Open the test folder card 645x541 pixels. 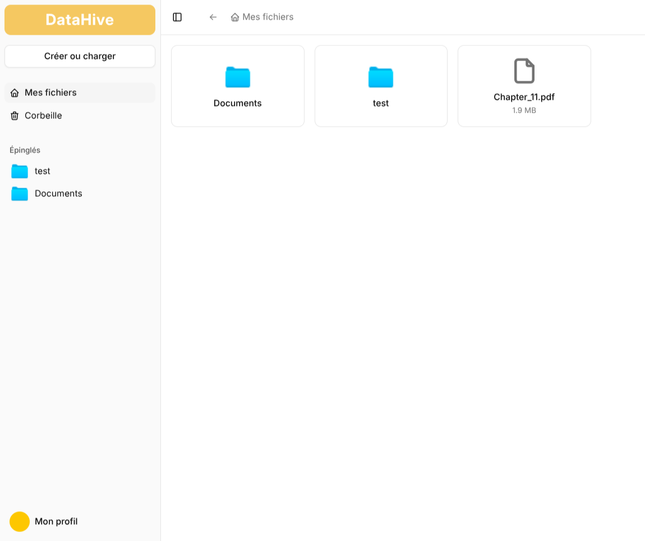tap(381, 86)
